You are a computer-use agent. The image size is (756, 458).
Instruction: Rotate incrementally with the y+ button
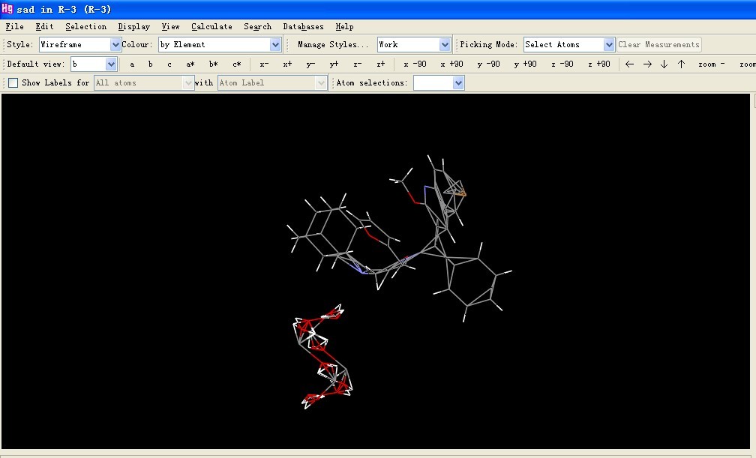pyautogui.click(x=334, y=64)
